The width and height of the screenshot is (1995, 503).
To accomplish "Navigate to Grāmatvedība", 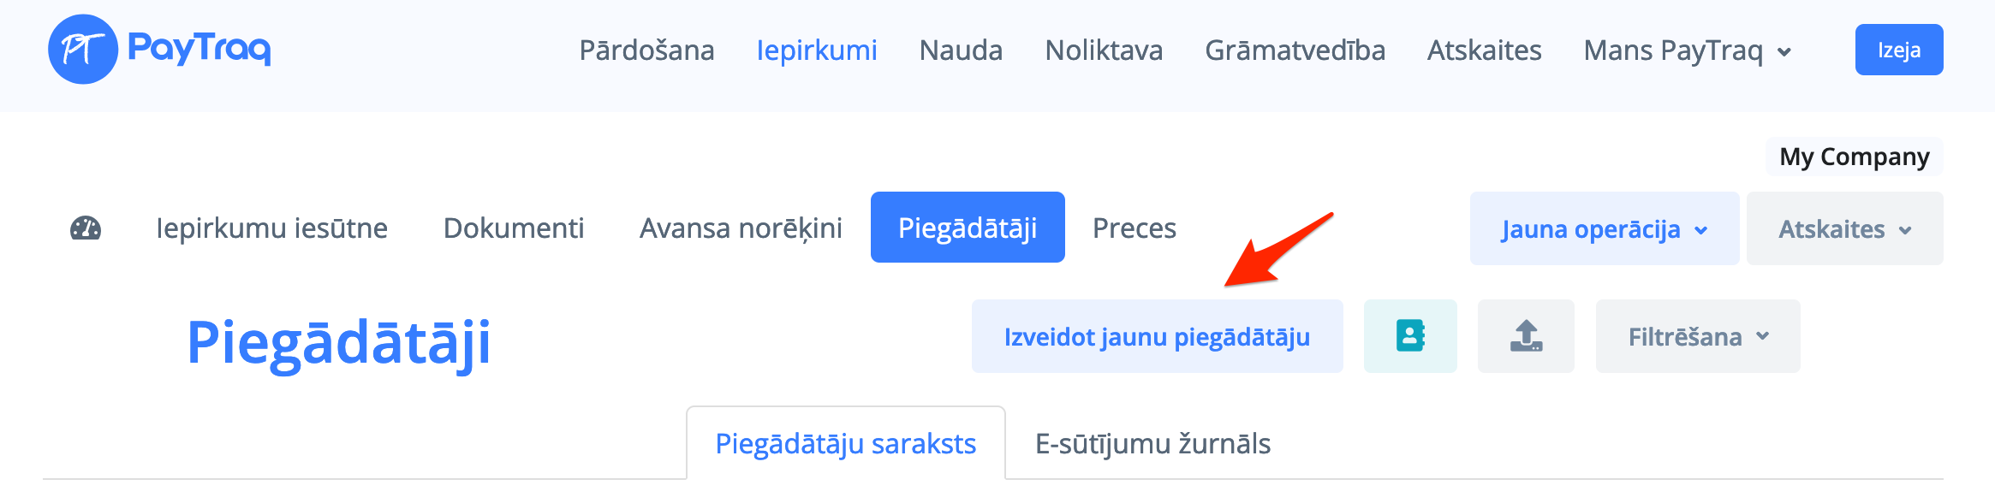I will 1295,50.
